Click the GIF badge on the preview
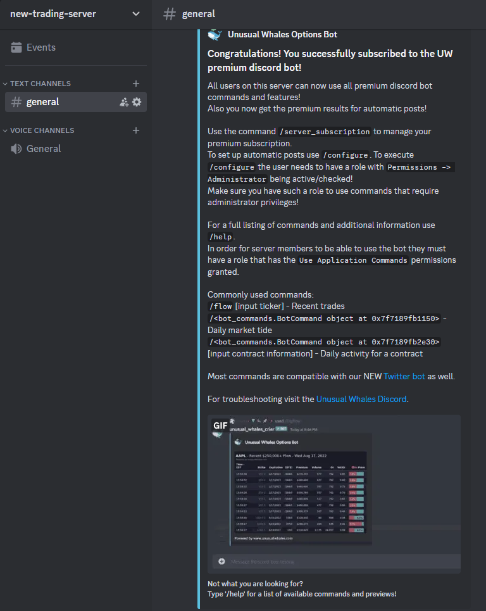Viewport: 486px width, 611px height. point(220,425)
